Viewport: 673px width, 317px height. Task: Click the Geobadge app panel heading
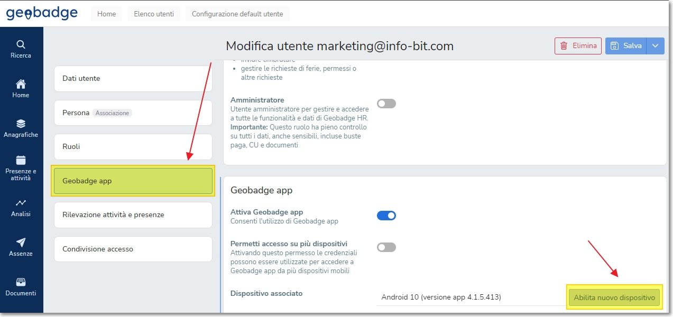pos(261,190)
